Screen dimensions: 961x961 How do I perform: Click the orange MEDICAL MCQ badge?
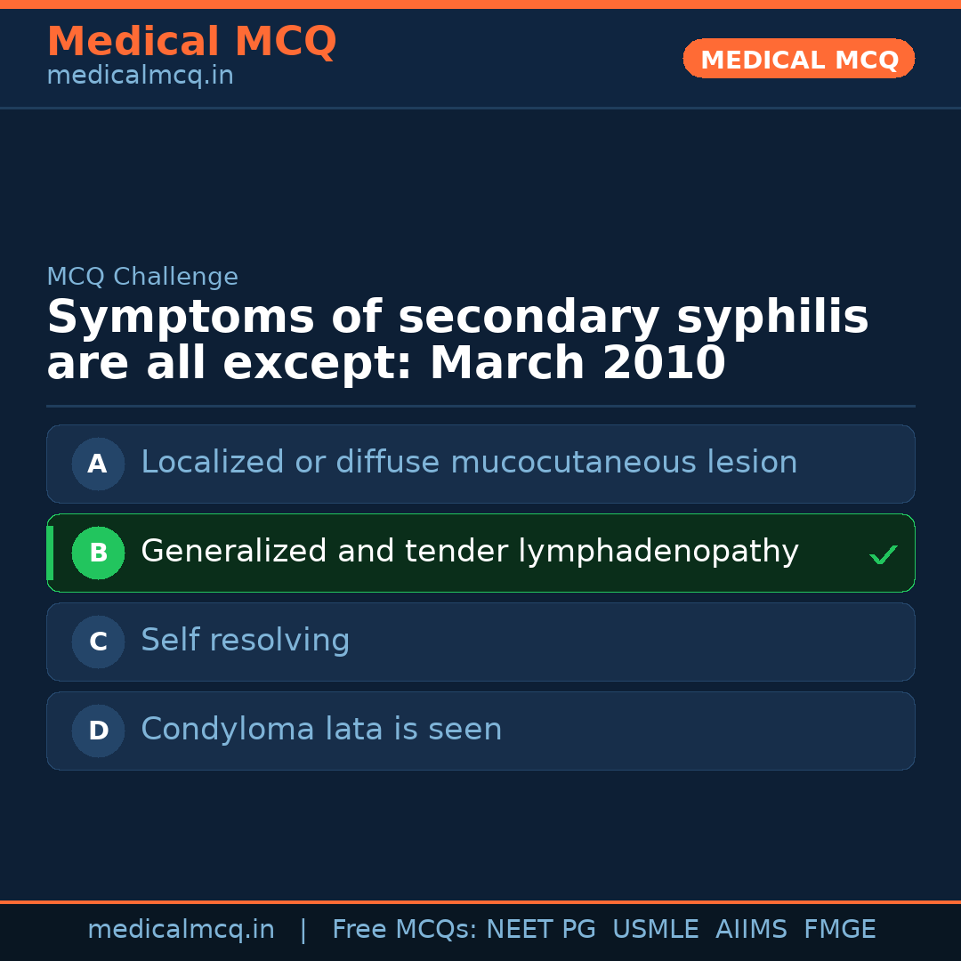[x=798, y=59]
